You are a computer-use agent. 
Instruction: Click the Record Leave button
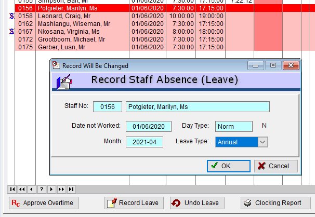coord(135,203)
